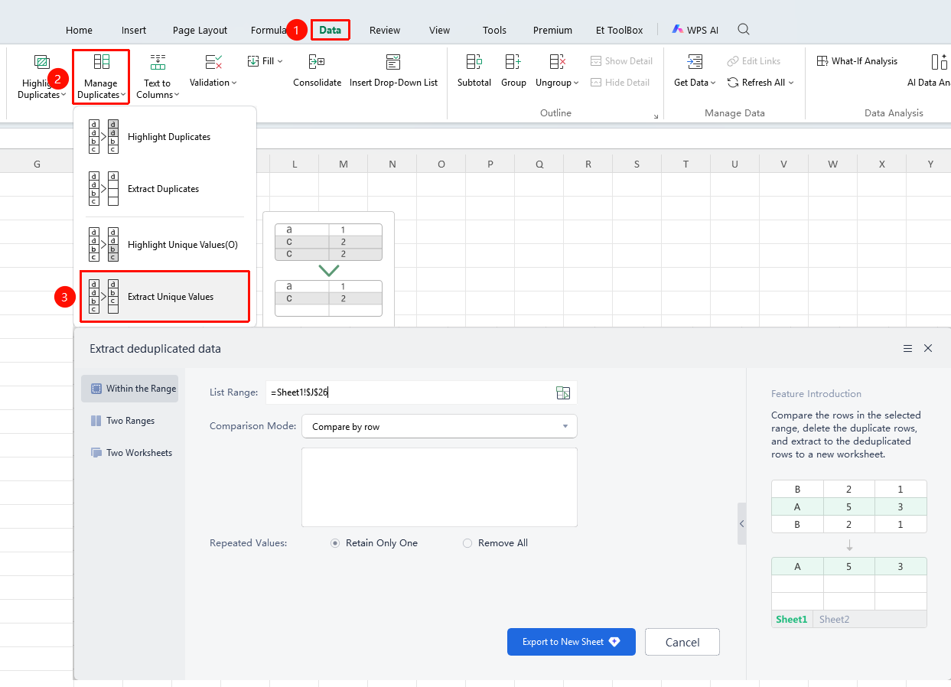Click the Subtotal tool
This screenshot has height=687, width=951.
pyautogui.click(x=474, y=70)
